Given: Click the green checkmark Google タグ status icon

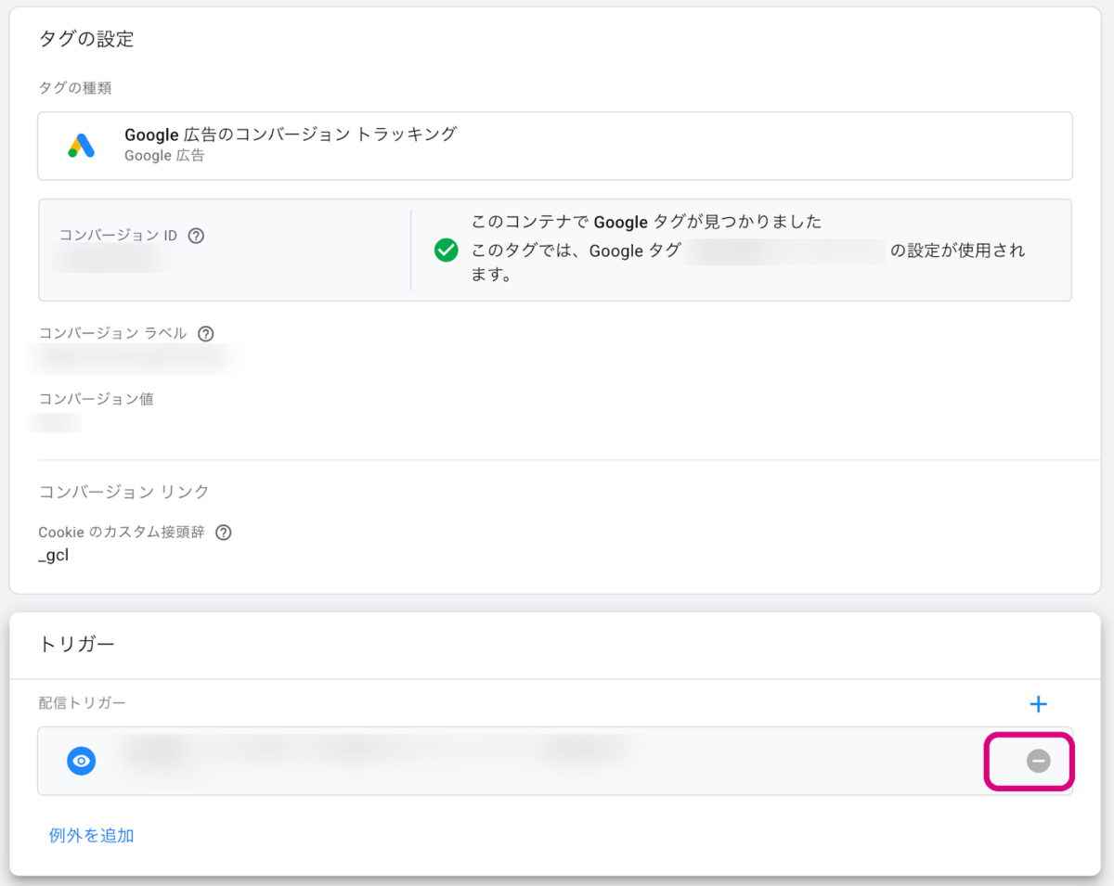Looking at the screenshot, I should (447, 250).
